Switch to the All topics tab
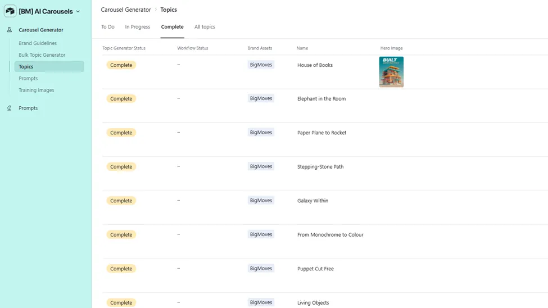Viewport: 548px width, 308px height. [205, 27]
